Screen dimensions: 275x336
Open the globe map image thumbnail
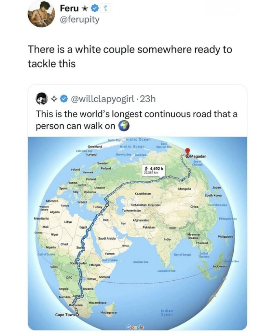(137, 234)
